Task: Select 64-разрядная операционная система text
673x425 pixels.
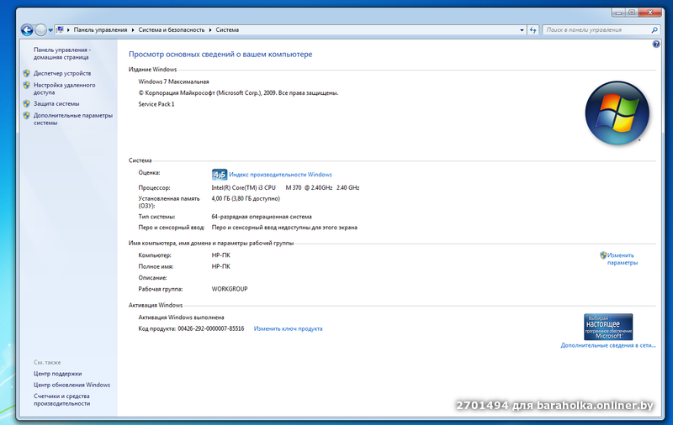Action: pyautogui.click(x=262, y=217)
